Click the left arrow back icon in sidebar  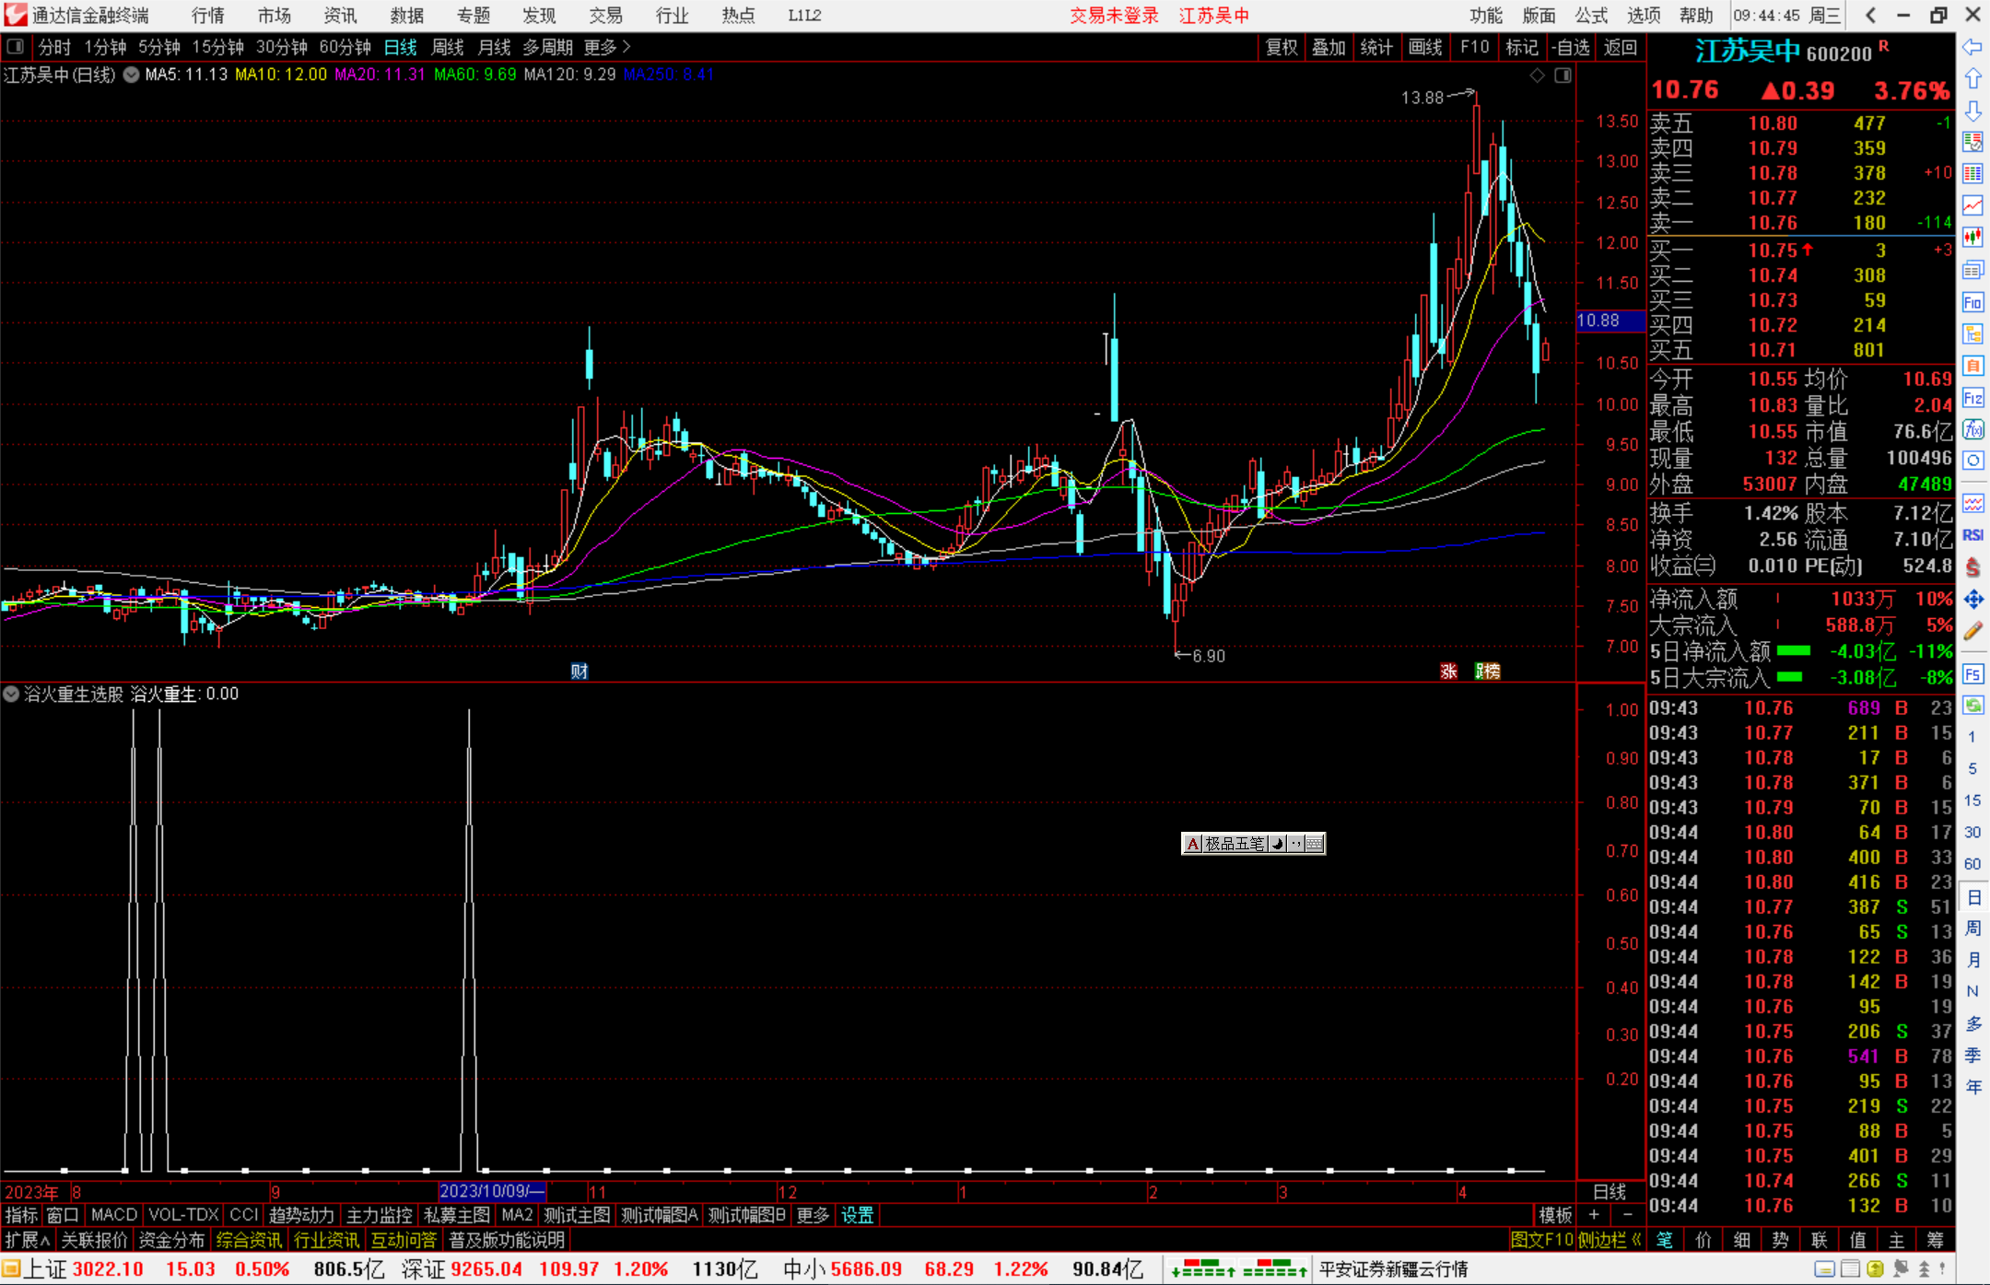(x=1972, y=47)
